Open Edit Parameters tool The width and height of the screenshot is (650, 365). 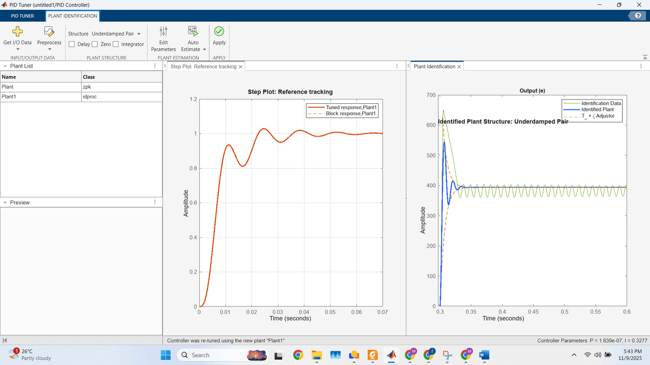tap(163, 32)
